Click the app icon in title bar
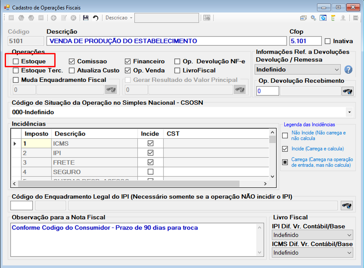364x268 pixels. pyautogui.click(x=7, y=7)
